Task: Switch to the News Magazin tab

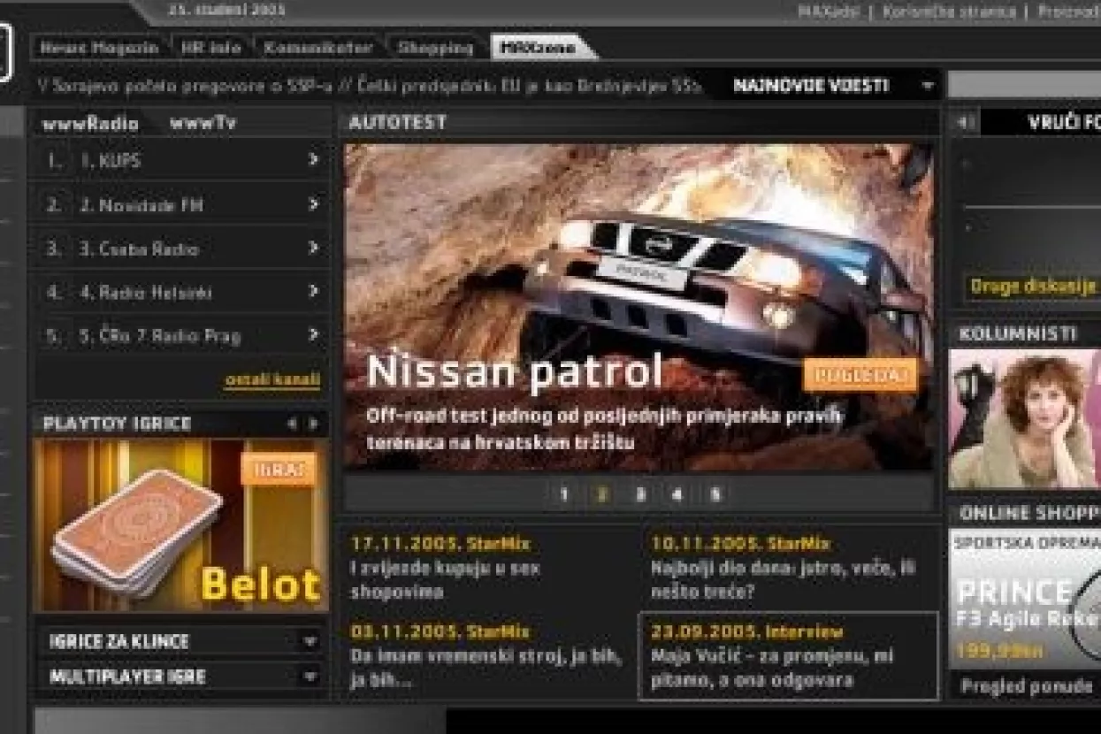Action: (x=99, y=48)
